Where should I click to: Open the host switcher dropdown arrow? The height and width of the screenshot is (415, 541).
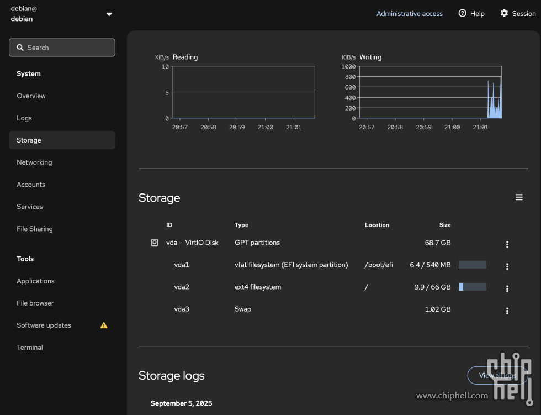tap(109, 14)
